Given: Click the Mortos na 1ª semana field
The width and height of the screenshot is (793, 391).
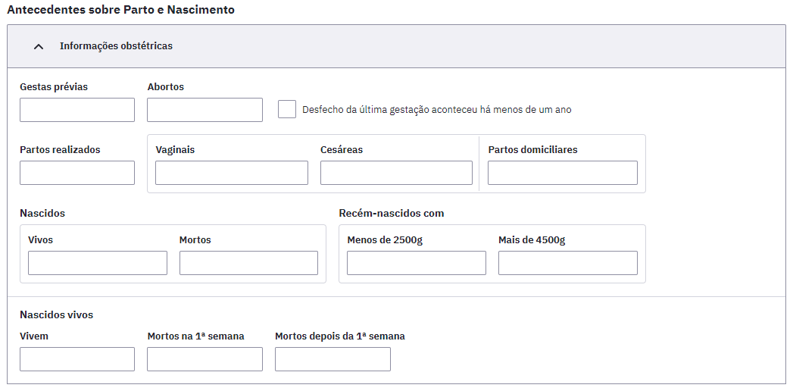Looking at the screenshot, I should [x=204, y=359].
